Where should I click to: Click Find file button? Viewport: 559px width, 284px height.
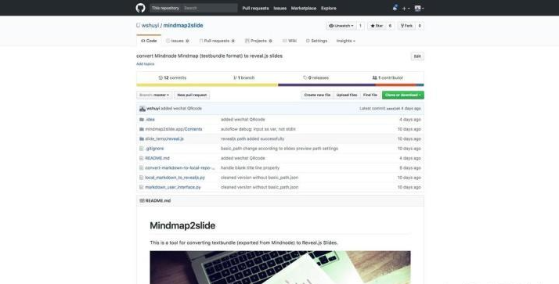pos(370,95)
